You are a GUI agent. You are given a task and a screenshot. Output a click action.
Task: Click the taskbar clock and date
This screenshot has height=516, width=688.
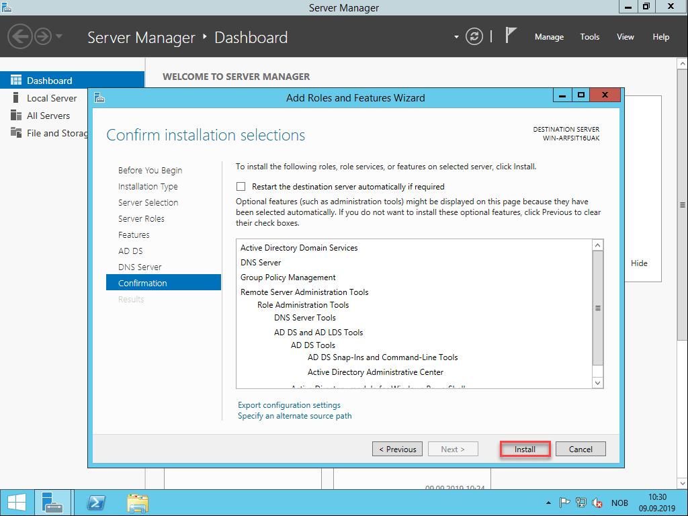pyautogui.click(x=657, y=503)
